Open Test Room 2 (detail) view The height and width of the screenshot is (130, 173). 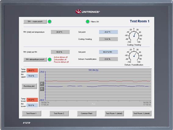(142, 114)
